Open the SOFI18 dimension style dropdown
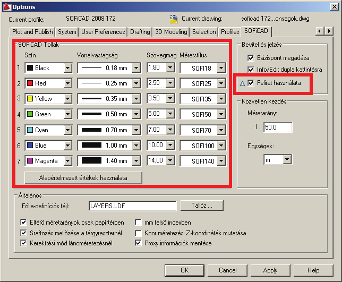This screenshot has height=282, width=342. [x=221, y=68]
